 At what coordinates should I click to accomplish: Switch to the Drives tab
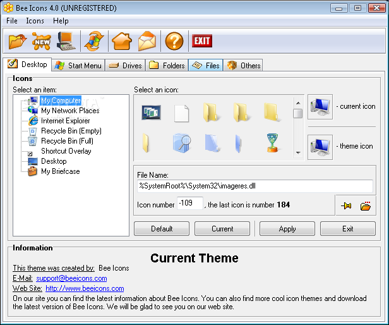[x=125, y=65]
